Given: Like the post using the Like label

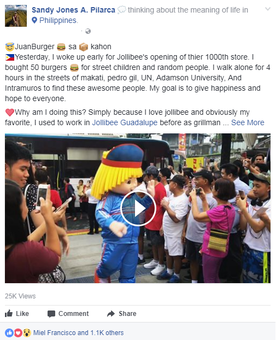Looking at the screenshot, I should tap(22, 314).
